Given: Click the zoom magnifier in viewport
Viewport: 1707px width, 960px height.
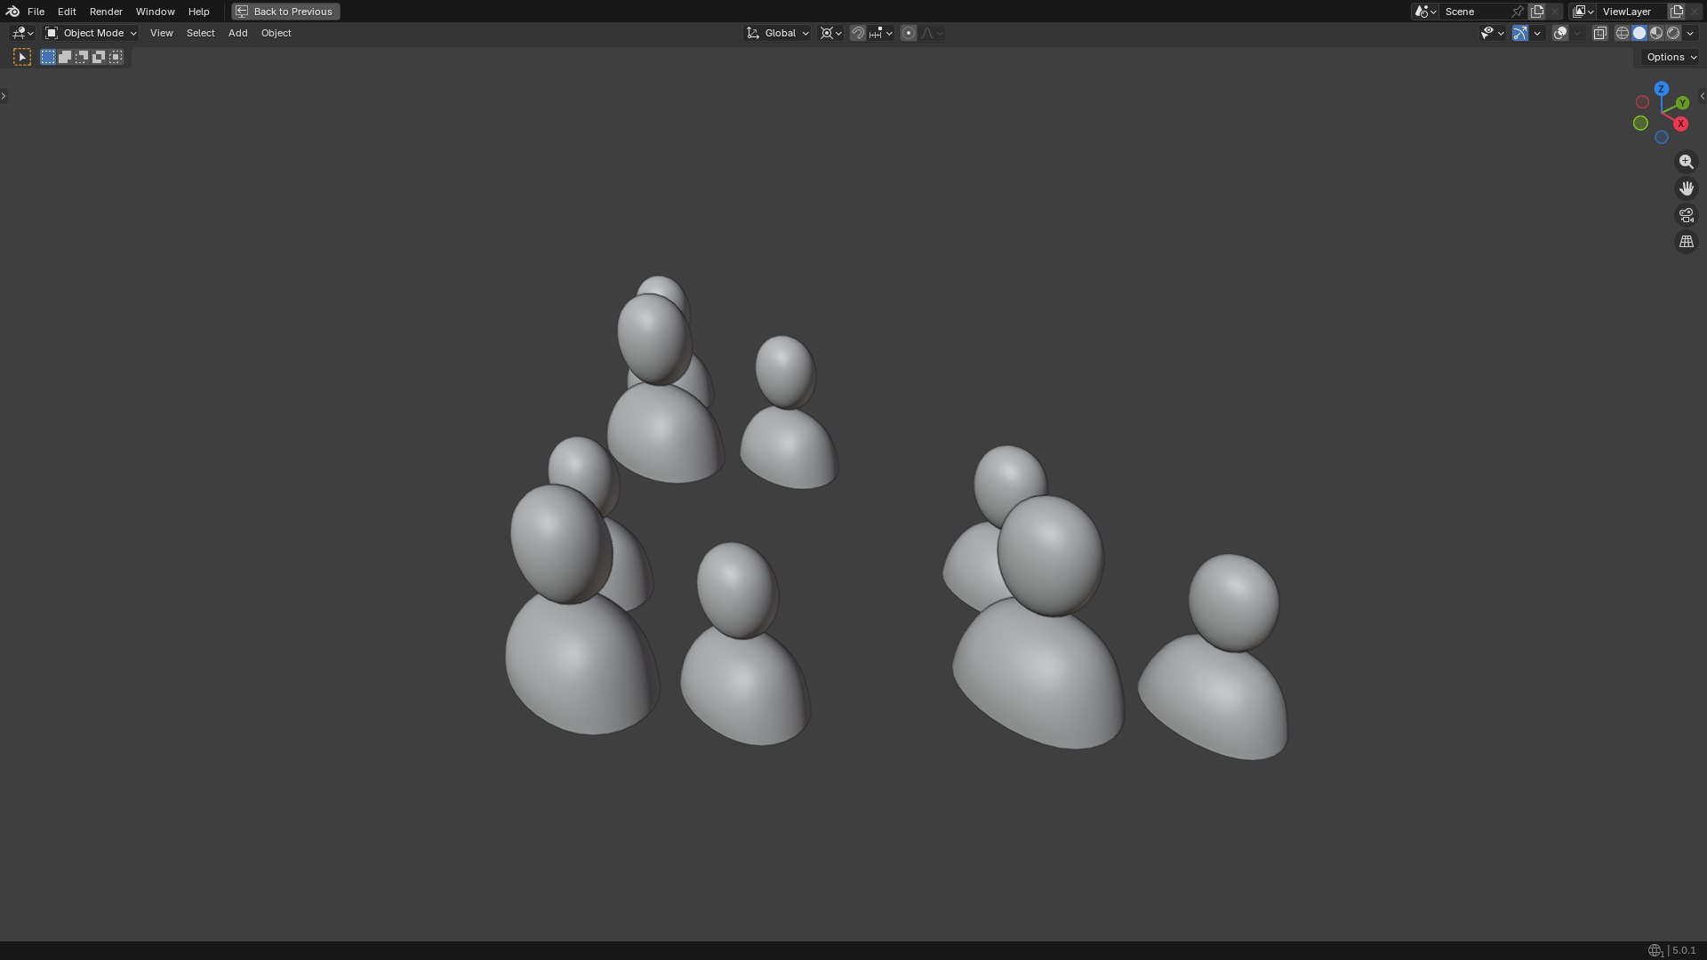Looking at the screenshot, I should tap(1687, 162).
